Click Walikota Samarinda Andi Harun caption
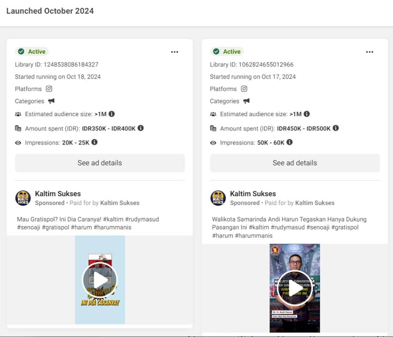The image size is (393, 337). pyautogui.click(x=289, y=227)
